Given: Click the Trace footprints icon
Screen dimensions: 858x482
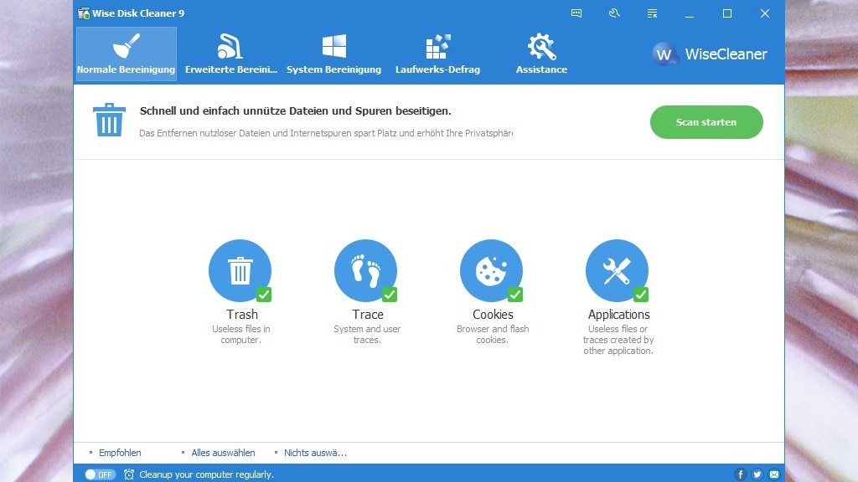Looking at the screenshot, I should pos(365,270).
